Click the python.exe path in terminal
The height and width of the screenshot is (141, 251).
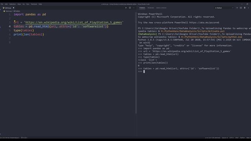point(212,37)
